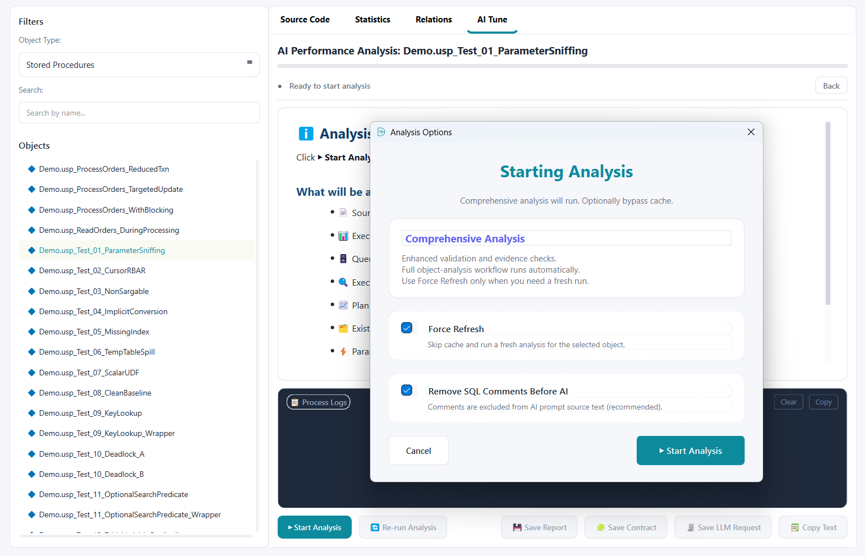Viewport: 865px width, 556px height.
Task: Click the Copy Text button
Action: click(x=813, y=527)
